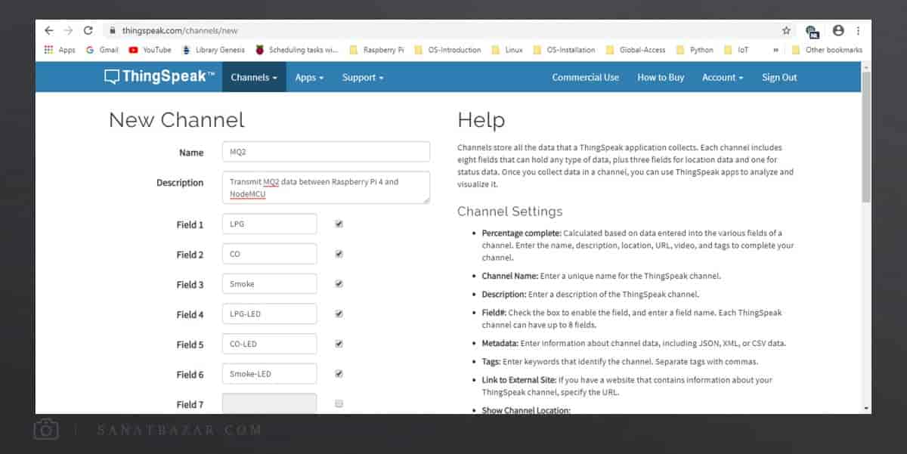Click the ThingSpeak logo

[159, 77]
